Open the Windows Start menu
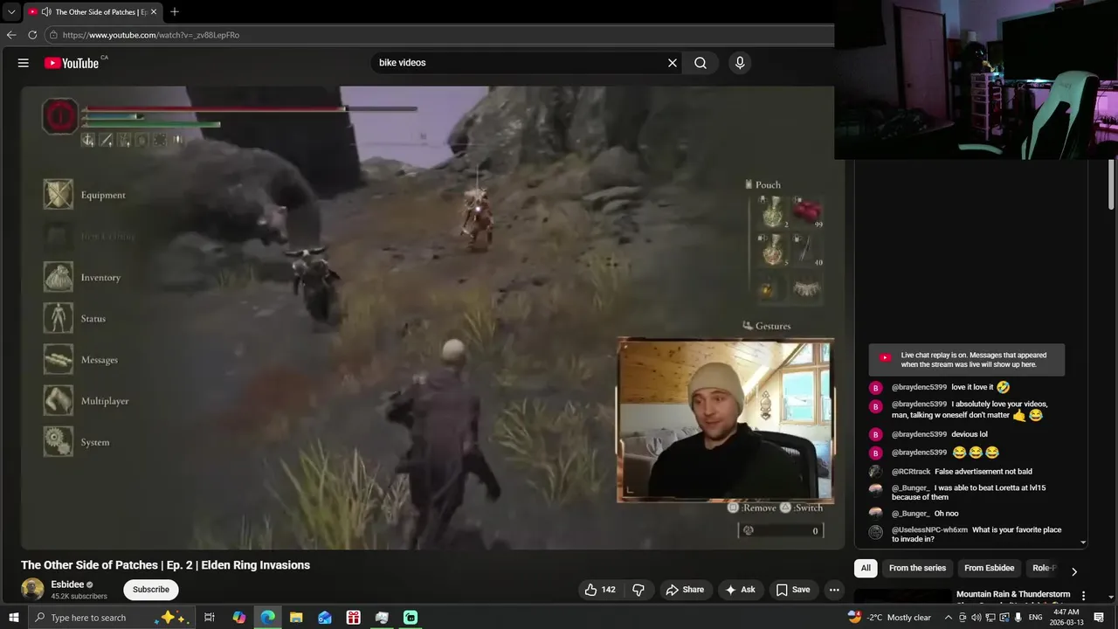1118x629 pixels. pyautogui.click(x=14, y=618)
